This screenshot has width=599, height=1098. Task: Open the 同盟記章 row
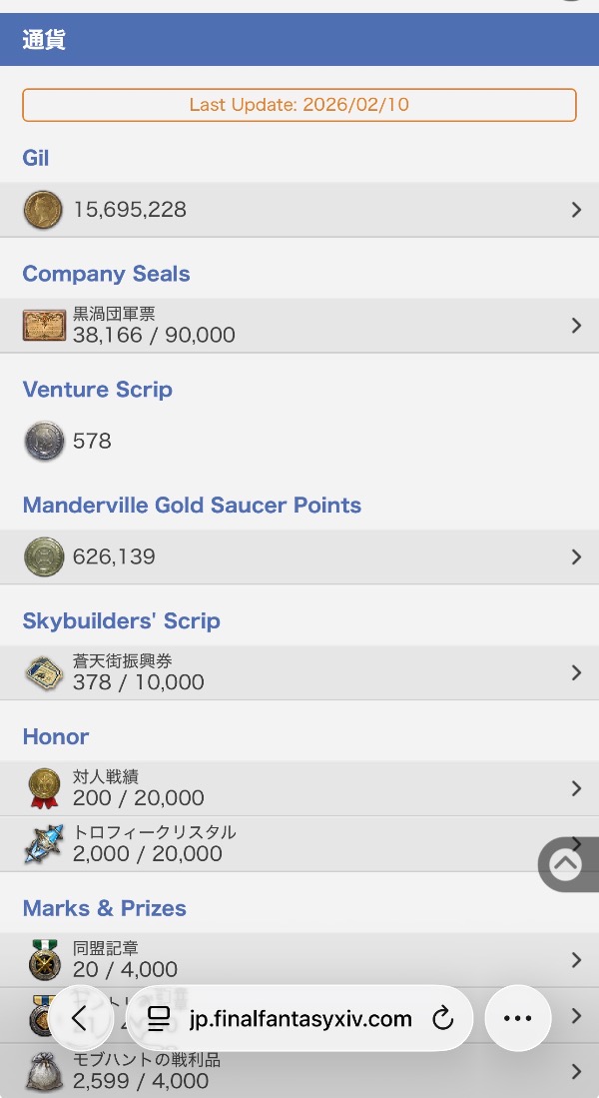click(x=299, y=960)
